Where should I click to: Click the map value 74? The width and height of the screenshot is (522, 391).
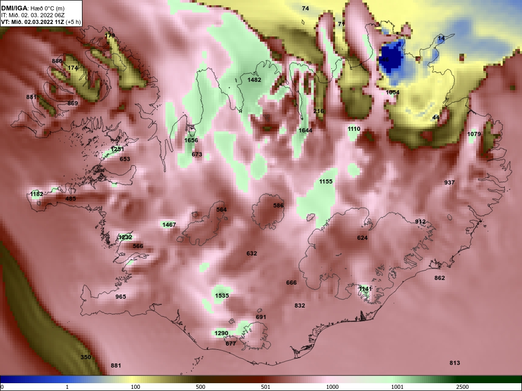(305, 9)
